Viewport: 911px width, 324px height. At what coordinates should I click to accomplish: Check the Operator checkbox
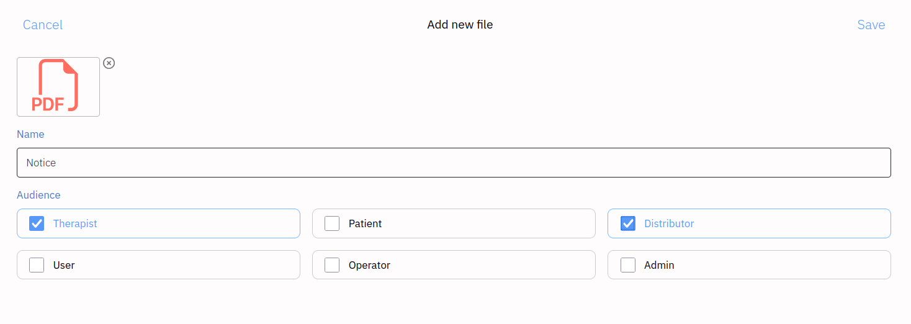pyautogui.click(x=332, y=265)
